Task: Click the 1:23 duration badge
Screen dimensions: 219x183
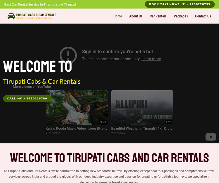Action: point(168,122)
